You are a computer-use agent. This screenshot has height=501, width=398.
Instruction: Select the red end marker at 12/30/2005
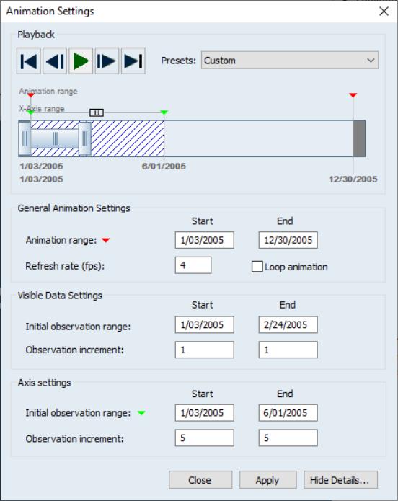pyautogui.click(x=353, y=95)
